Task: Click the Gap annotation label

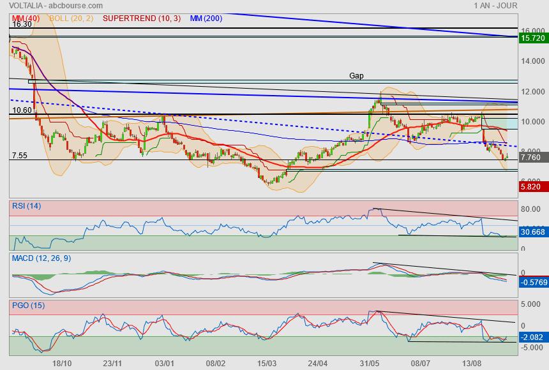Action: point(356,76)
